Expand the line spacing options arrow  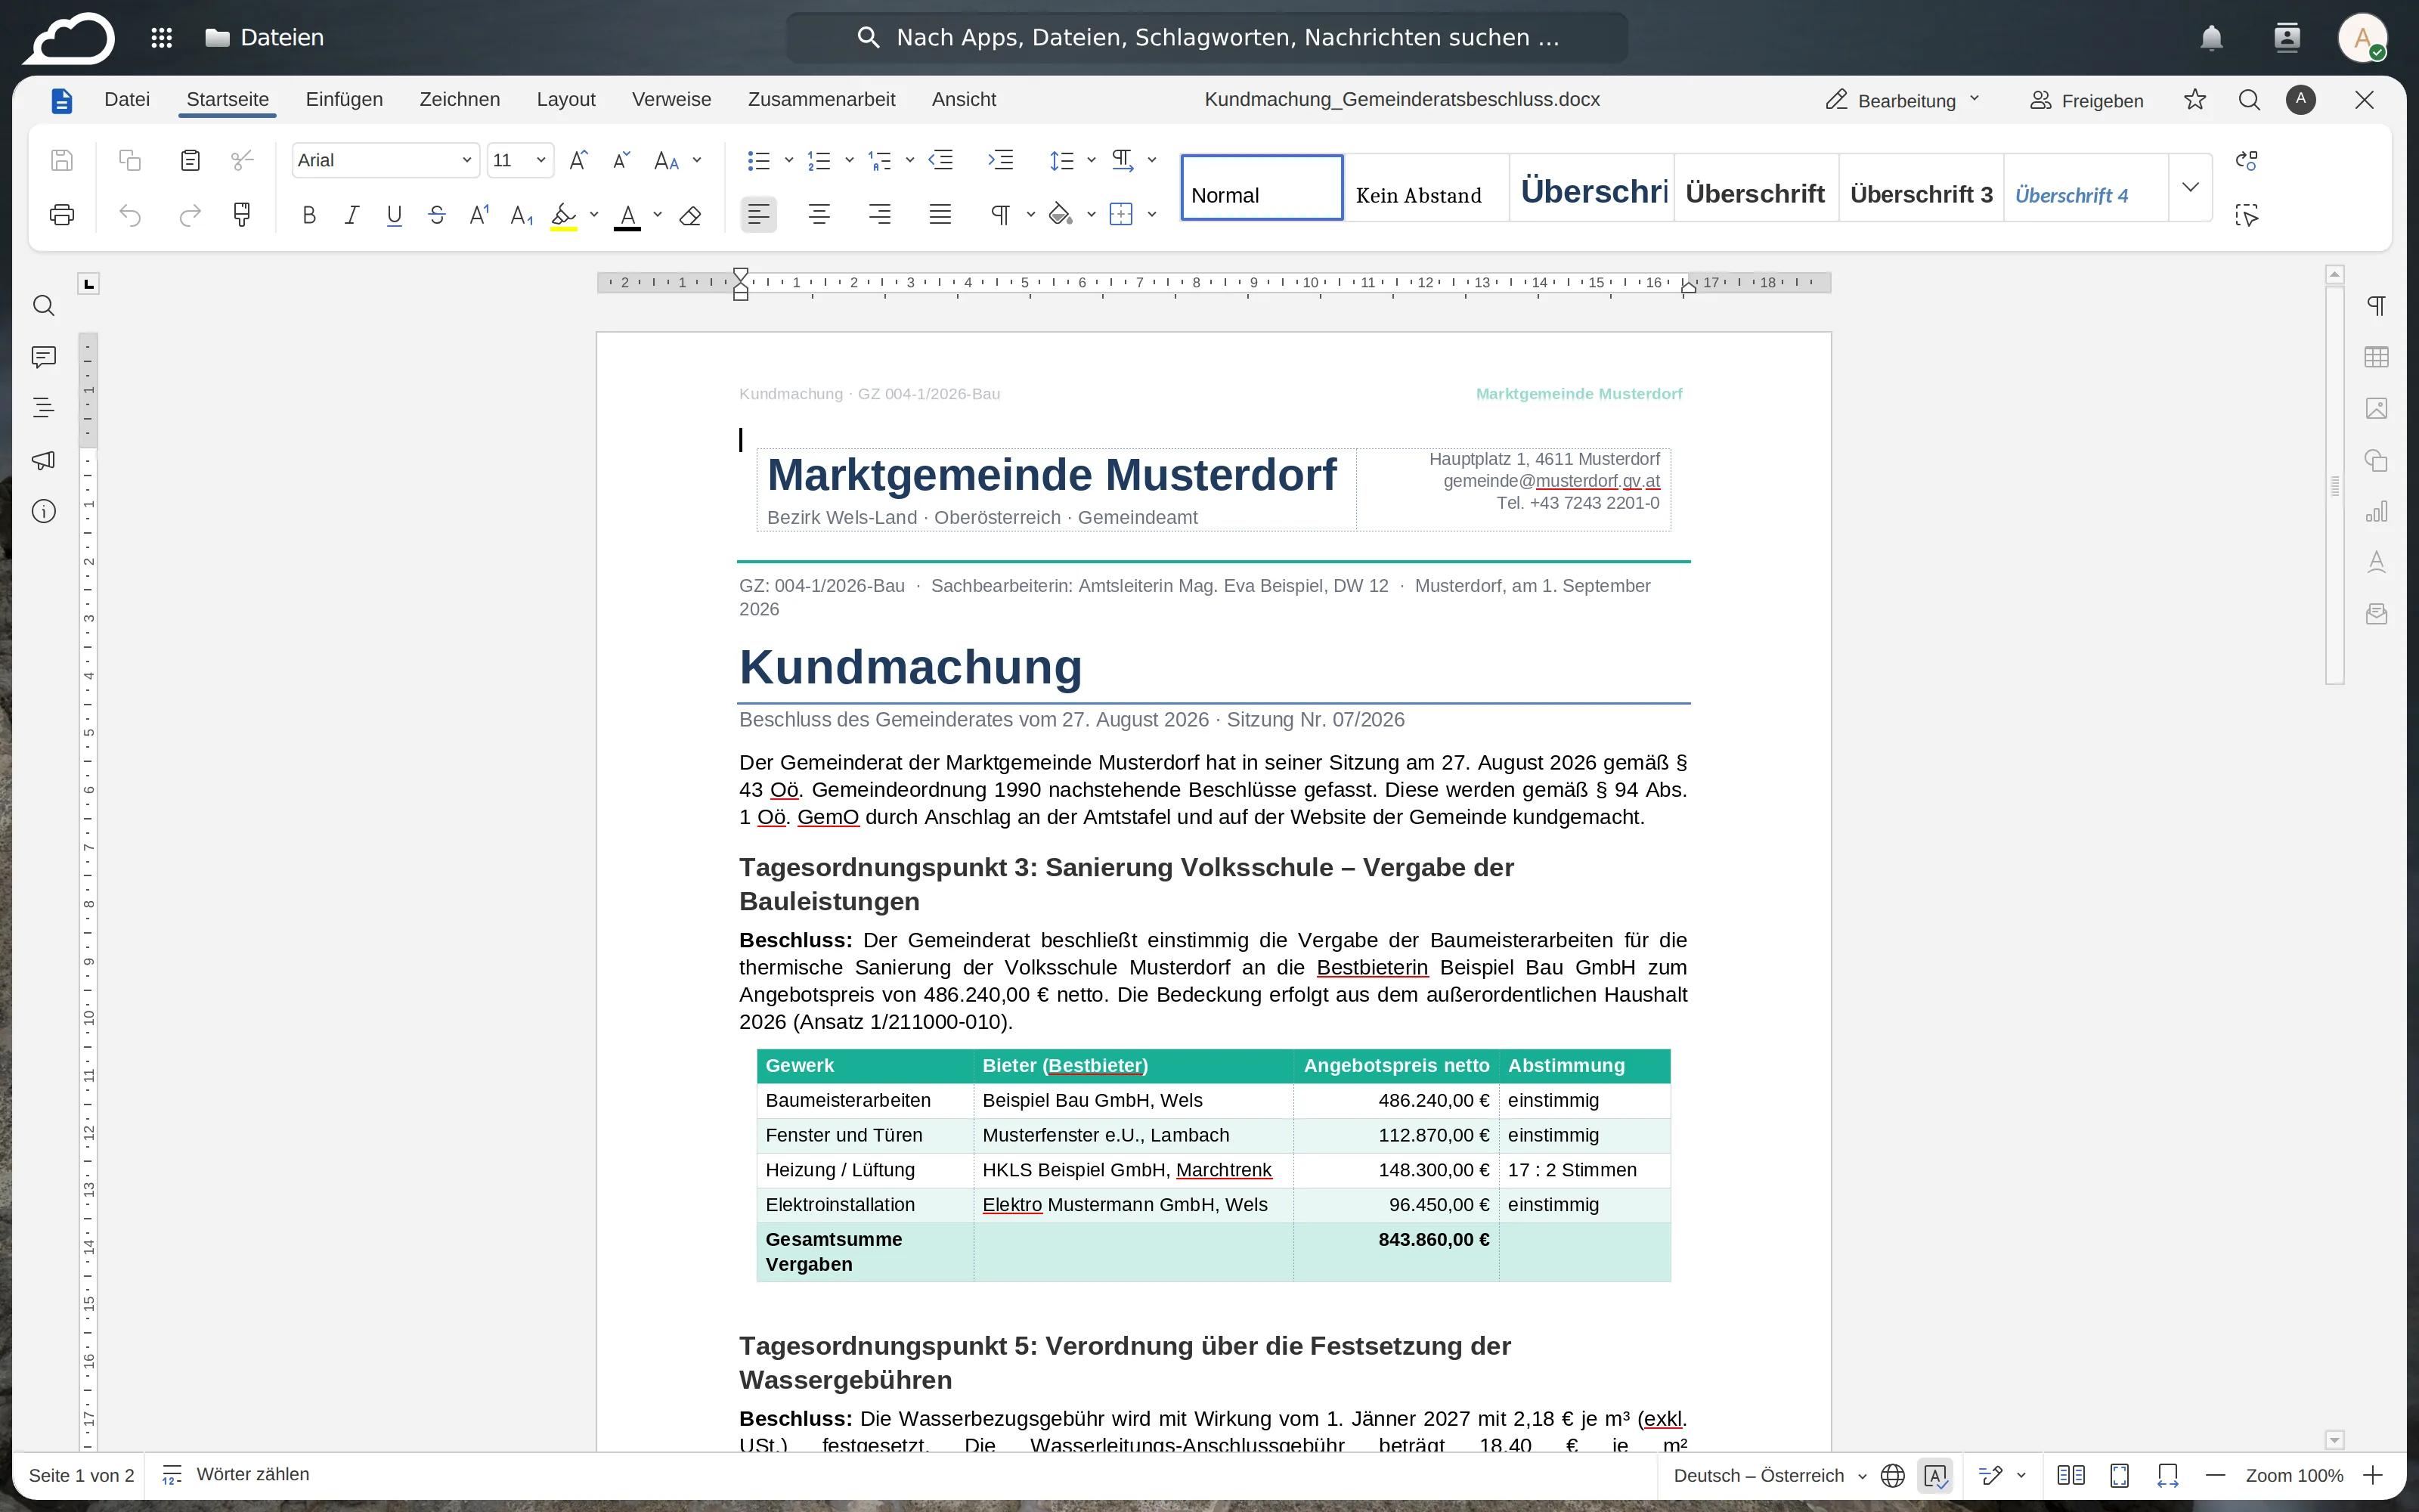tap(1091, 160)
